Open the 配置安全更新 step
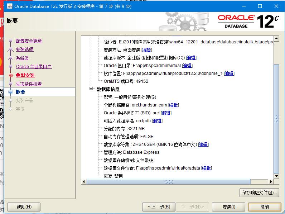 29,41
